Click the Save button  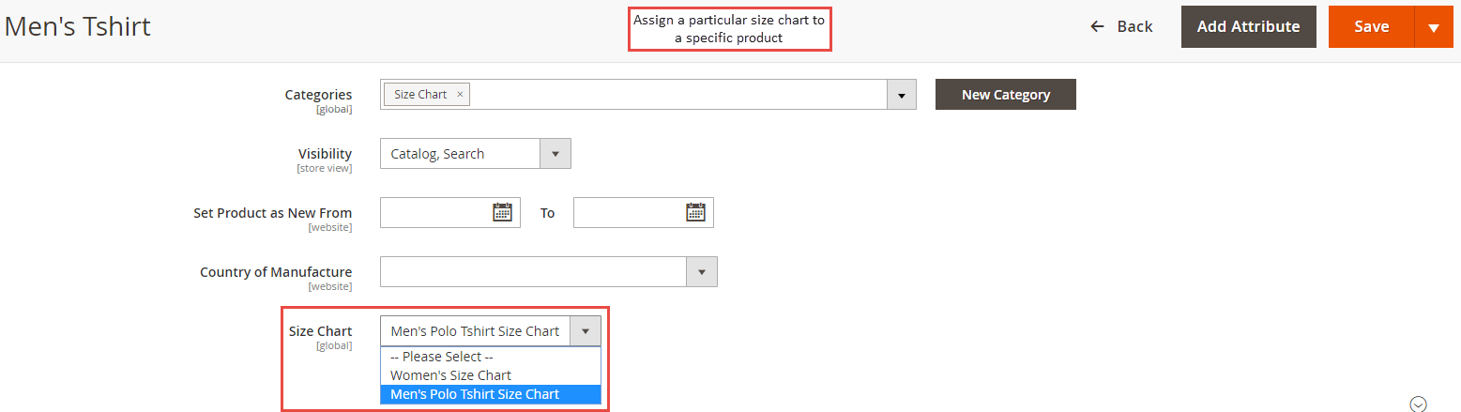pos(1371,26)
